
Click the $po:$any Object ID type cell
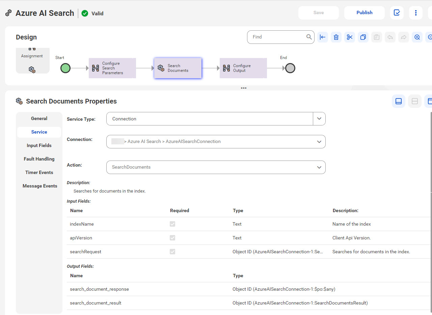click(x=284, y=289)
